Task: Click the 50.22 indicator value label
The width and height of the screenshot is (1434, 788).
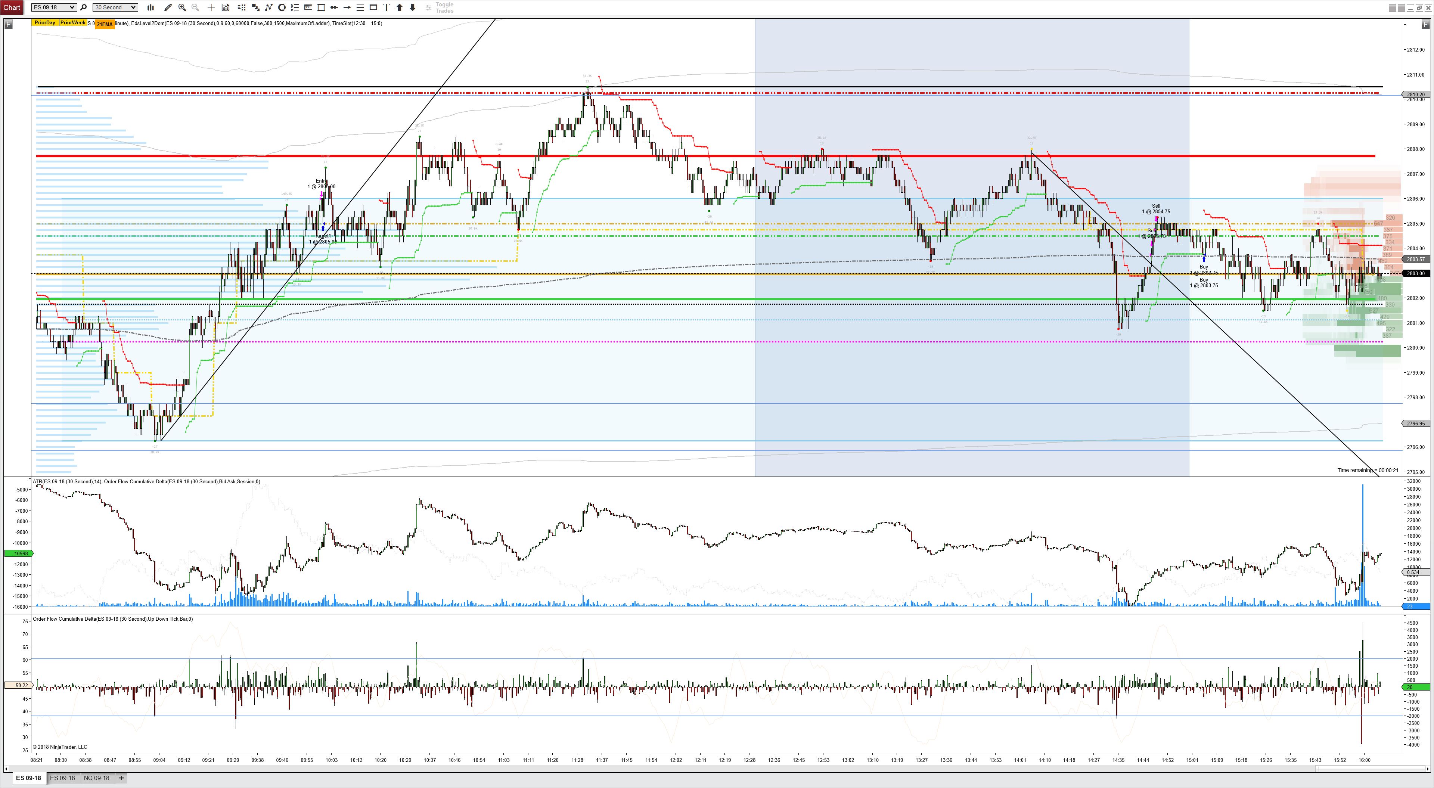Action: (19, 686)
